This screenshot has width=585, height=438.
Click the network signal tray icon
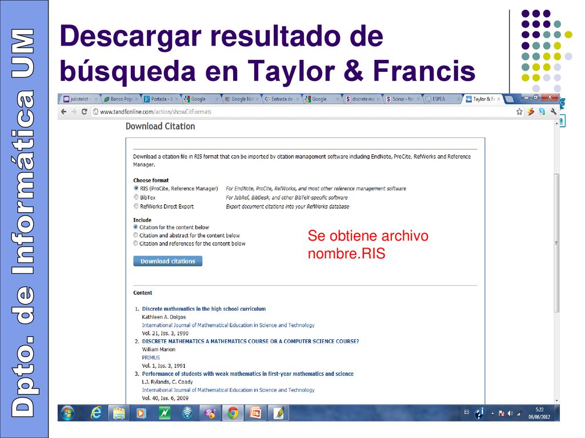519,413
